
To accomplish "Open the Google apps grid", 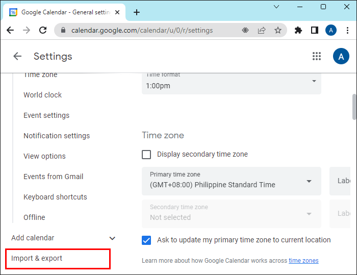I will (x=316, y=56).
